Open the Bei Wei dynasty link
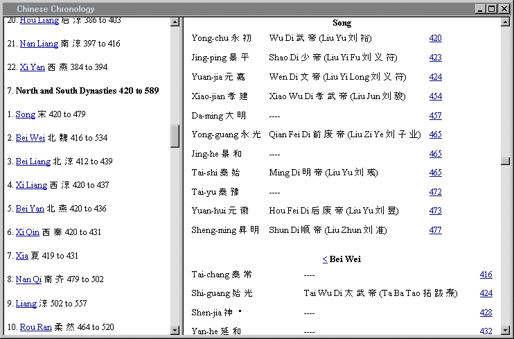 pyautogui.click(x=30, y=138)
